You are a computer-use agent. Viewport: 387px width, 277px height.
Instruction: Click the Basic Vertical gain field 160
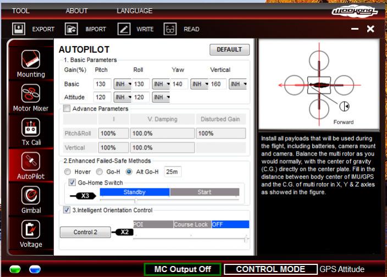pos(218,84)
